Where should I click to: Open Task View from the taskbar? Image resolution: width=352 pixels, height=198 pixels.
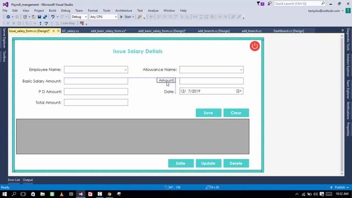click(x=23, y=194)
